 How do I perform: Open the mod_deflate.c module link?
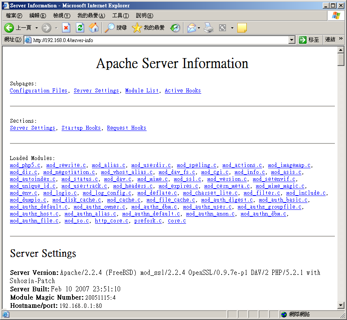(x=157, y=193)
